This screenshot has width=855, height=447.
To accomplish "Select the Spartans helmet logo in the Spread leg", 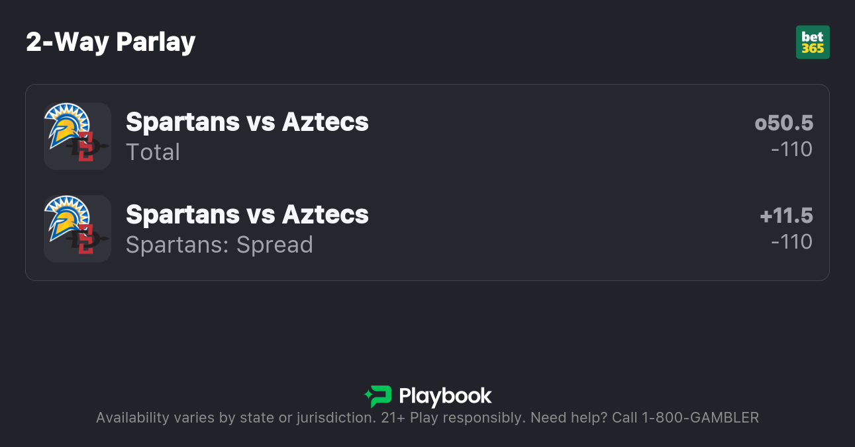I will (x=66, y=217).
